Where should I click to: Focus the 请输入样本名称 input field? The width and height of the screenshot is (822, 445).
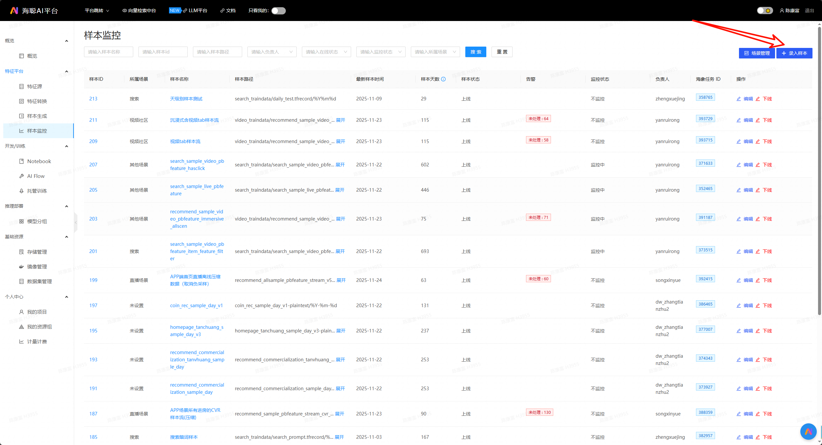(108, 52)
